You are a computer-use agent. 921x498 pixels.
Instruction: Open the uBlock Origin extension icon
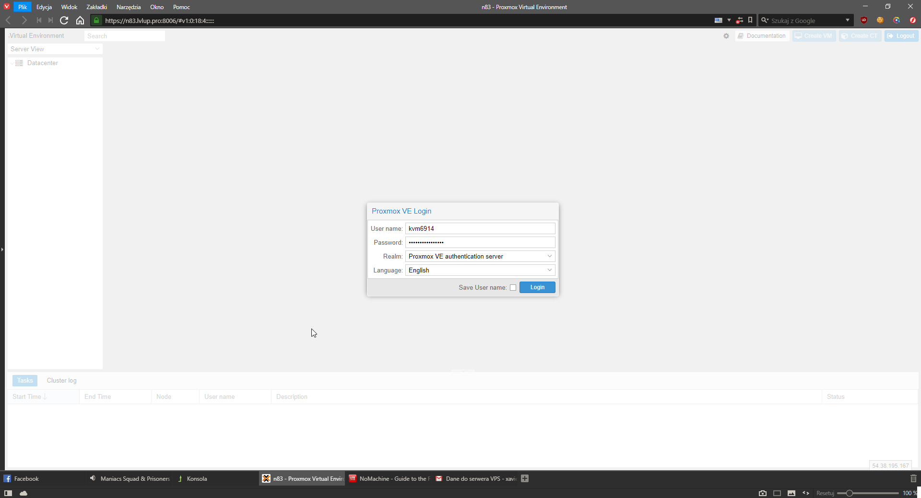pos(864,20)
